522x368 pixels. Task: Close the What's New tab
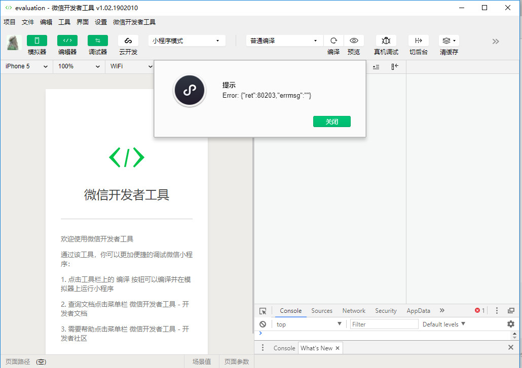click(338, 348)
